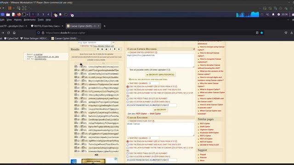This screenshot has height=165, width=294.
Task: Click second Results toolbar icon
Action: click(x=102, y=49)
